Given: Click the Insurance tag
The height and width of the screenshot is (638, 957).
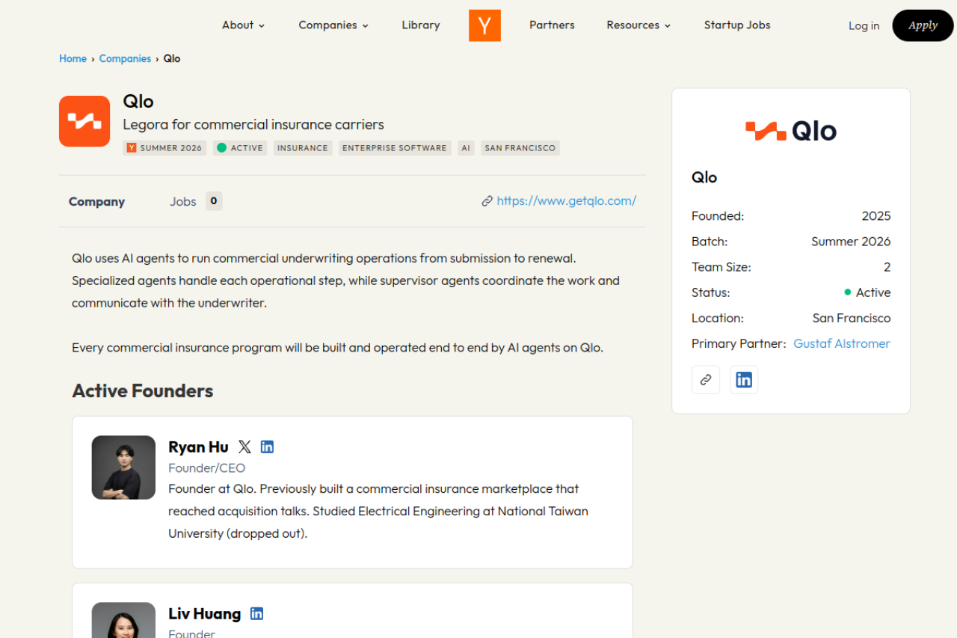Looking at the screenshot, I should [x=303, y=148].
